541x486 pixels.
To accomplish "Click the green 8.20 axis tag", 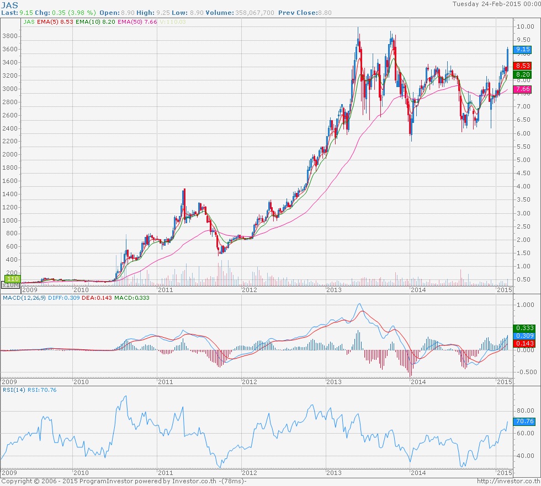I will point(523,74).
